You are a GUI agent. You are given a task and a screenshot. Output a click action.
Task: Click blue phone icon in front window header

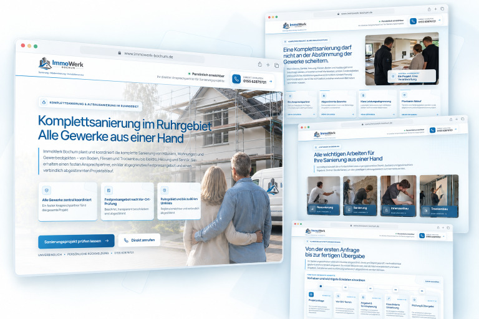(236, 79)
